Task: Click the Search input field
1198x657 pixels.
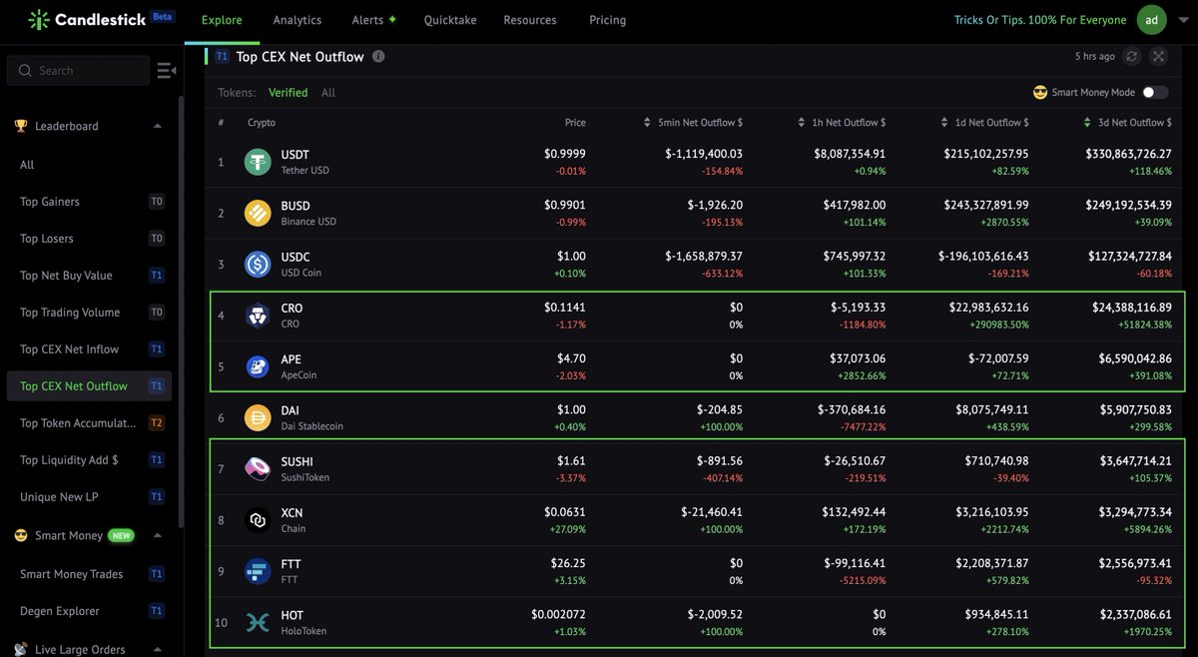Action: (78, 70)
